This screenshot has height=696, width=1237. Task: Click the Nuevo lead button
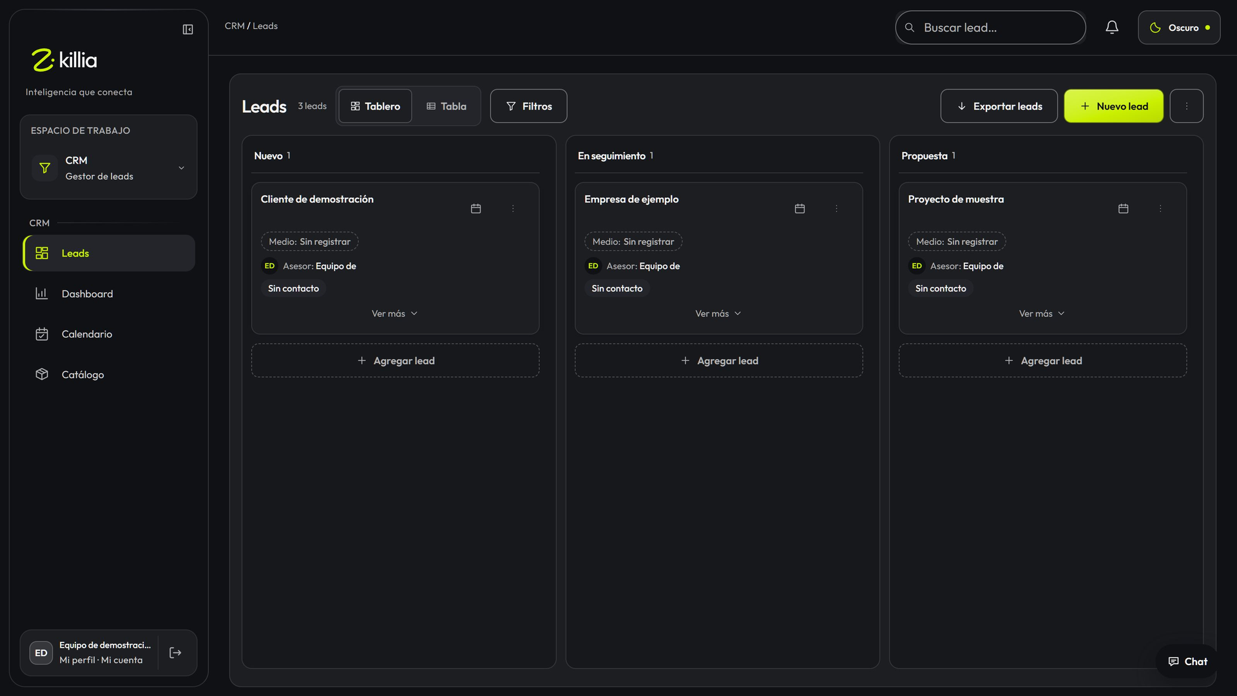click(1113, 106)
